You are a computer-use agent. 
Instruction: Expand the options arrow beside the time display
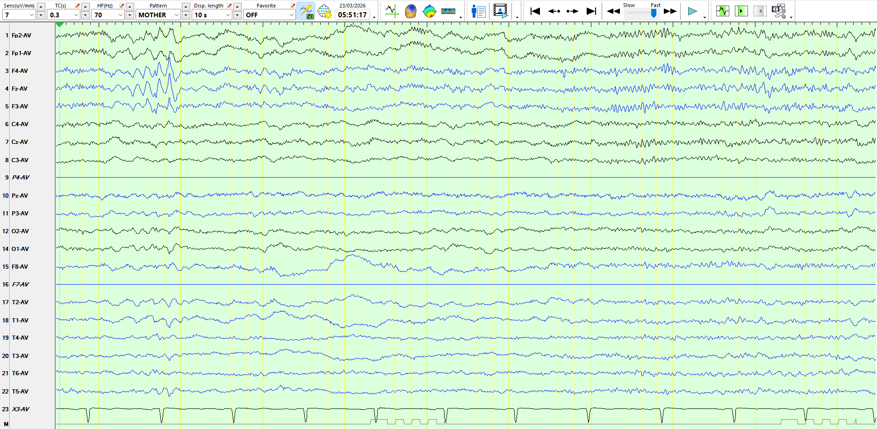pos(374,17)
